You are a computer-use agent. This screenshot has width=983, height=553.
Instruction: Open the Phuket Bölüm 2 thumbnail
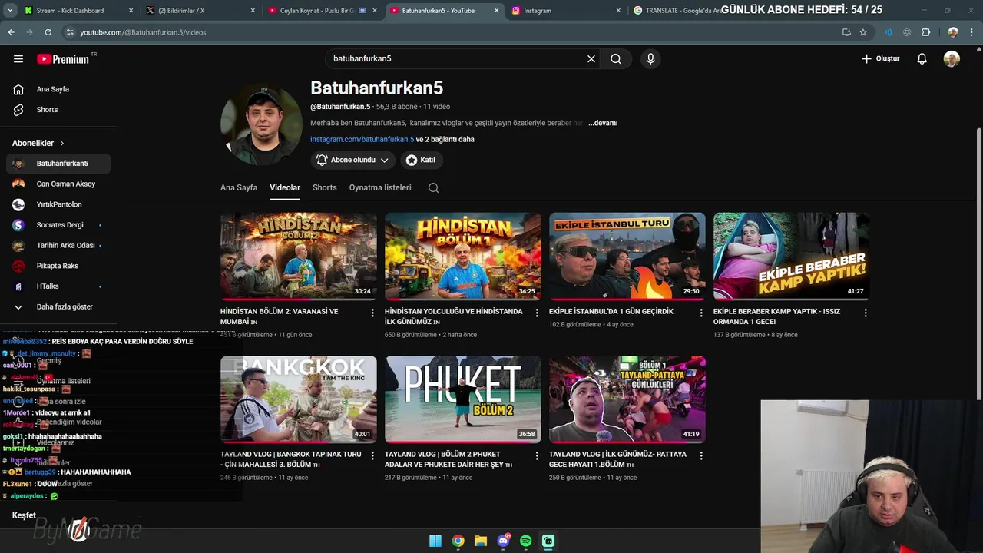point(463,399)
